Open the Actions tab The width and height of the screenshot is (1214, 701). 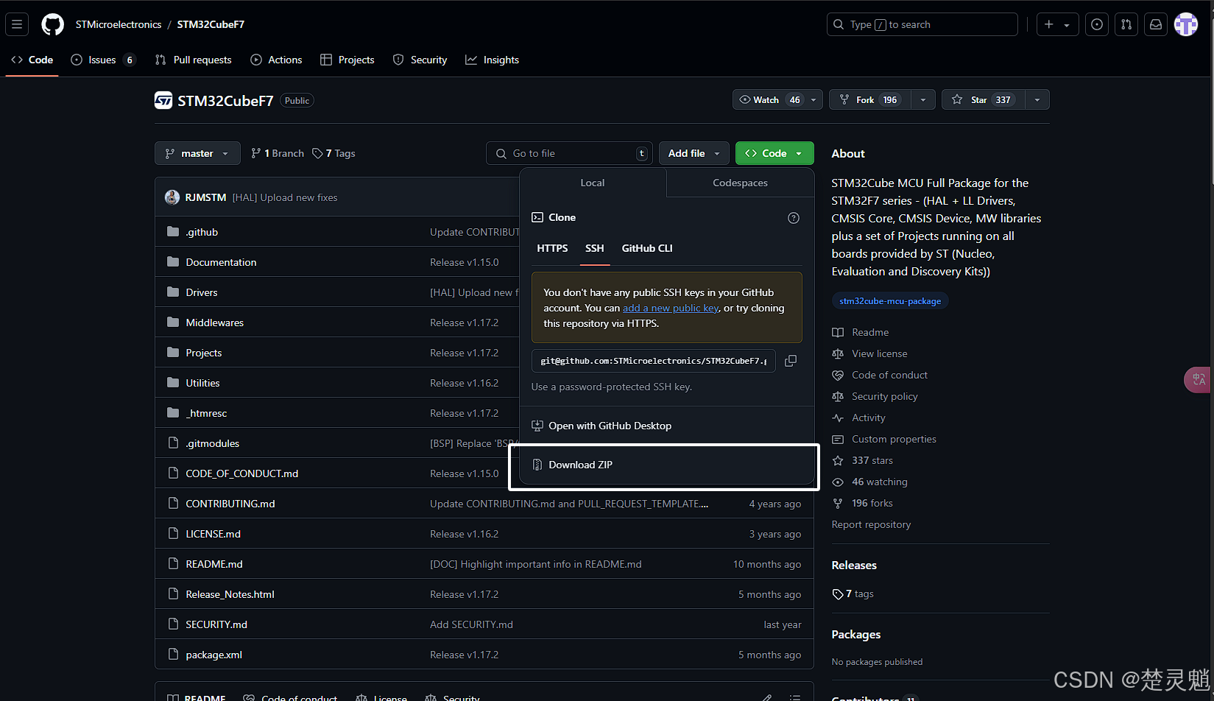click(276, 60)
